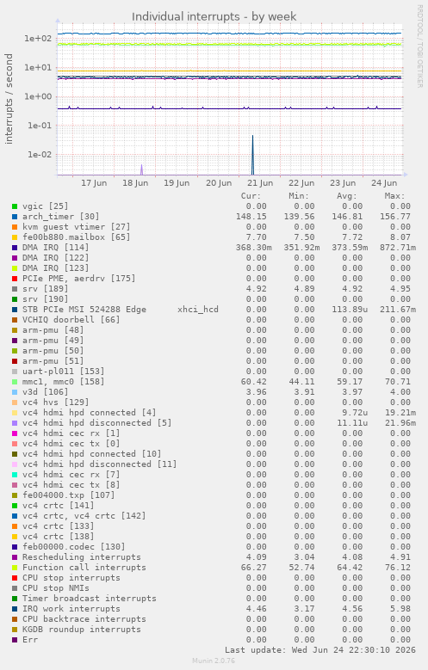Click the 'srv [190]' legend label
The image size is (428, 670).
pyautogui.click(x=46, y=299)
